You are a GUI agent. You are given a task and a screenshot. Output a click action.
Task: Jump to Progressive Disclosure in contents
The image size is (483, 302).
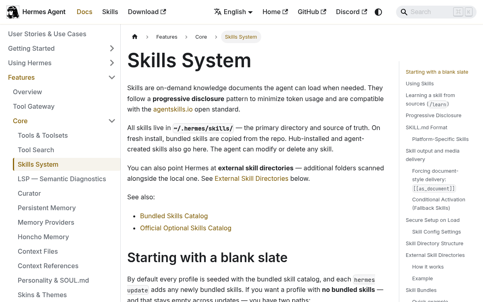click(x=433, y=115)
